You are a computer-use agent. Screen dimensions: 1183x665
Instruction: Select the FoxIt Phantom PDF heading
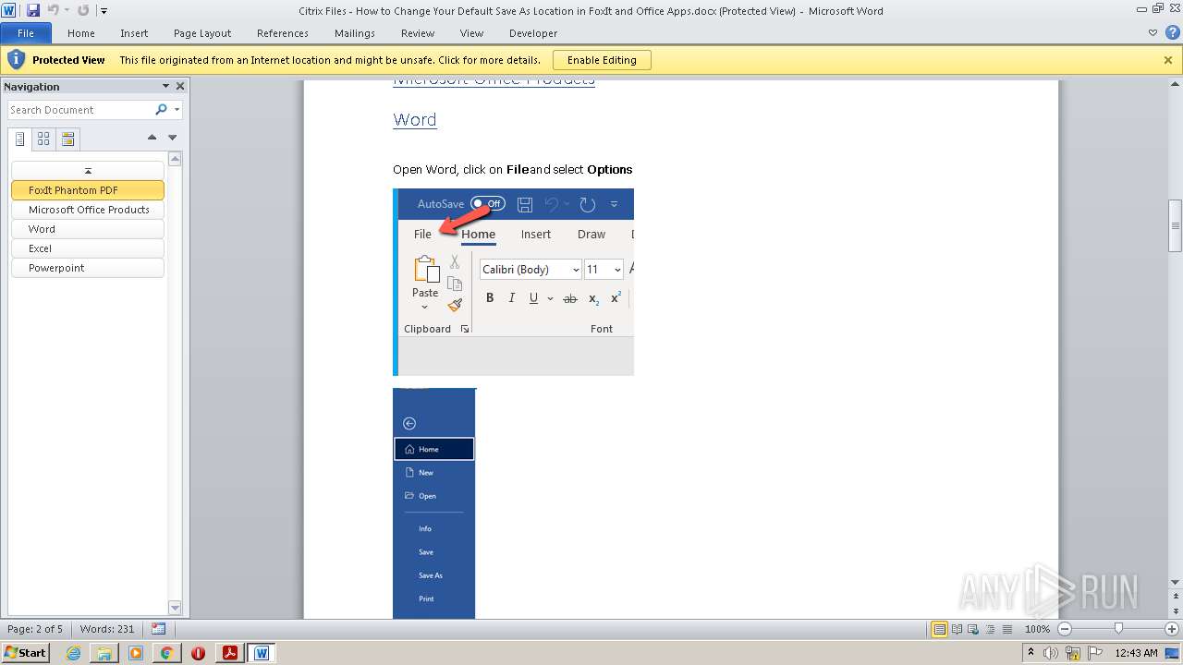point(88,190)
